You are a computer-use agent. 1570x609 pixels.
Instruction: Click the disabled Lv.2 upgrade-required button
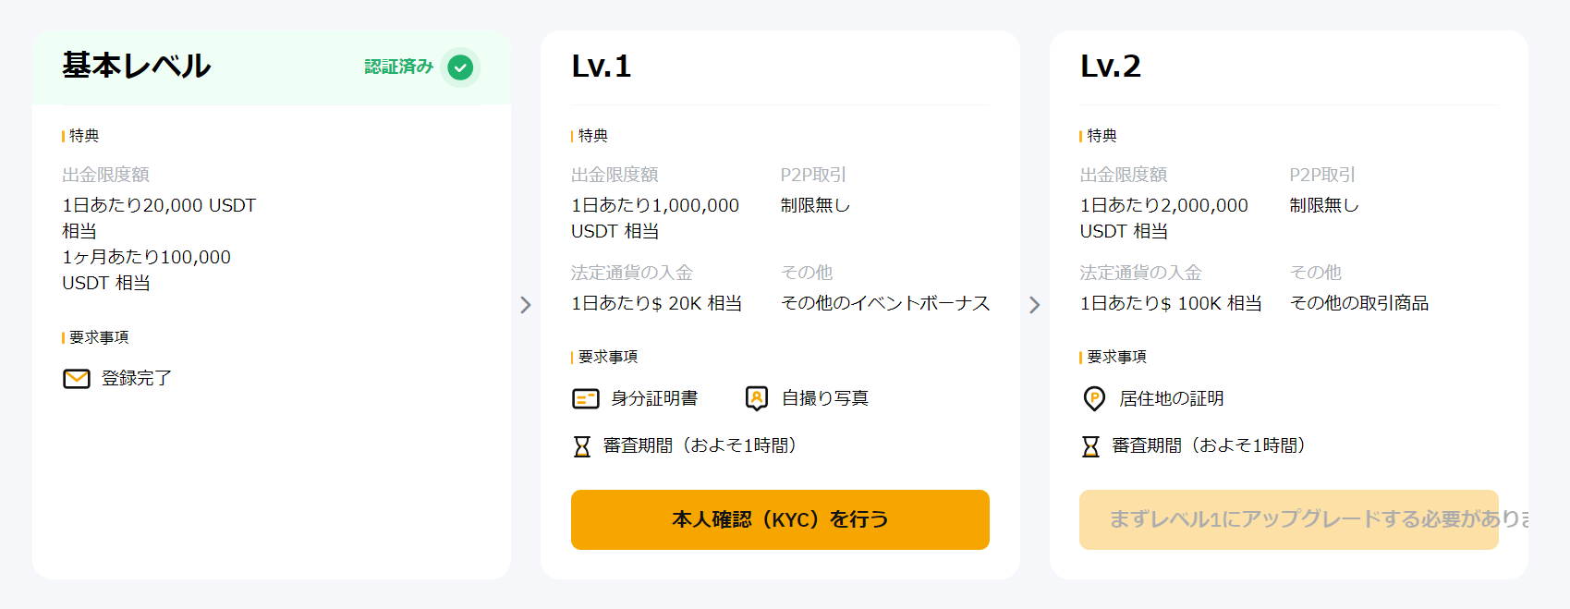click(x=1288, y=519)
